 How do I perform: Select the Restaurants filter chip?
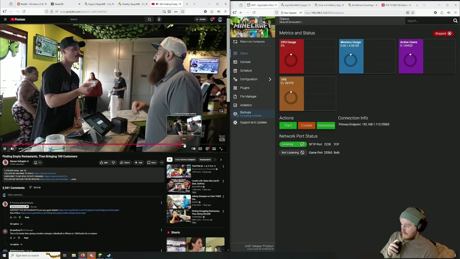(x=205, y=160)
